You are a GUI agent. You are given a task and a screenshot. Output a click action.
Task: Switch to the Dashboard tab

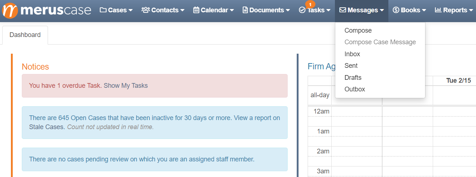25,35
